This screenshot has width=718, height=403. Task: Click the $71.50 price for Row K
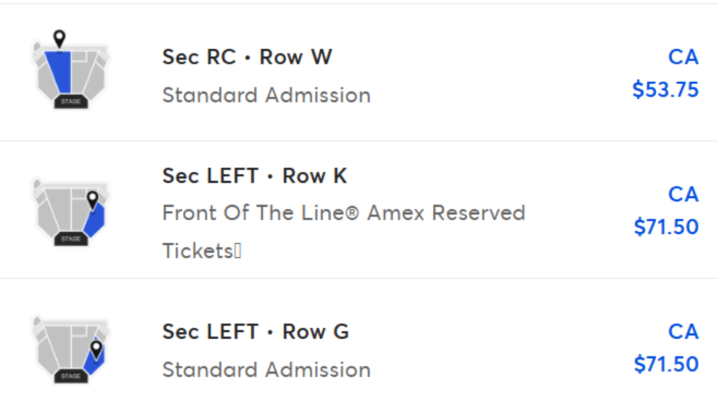coord(666,227)
